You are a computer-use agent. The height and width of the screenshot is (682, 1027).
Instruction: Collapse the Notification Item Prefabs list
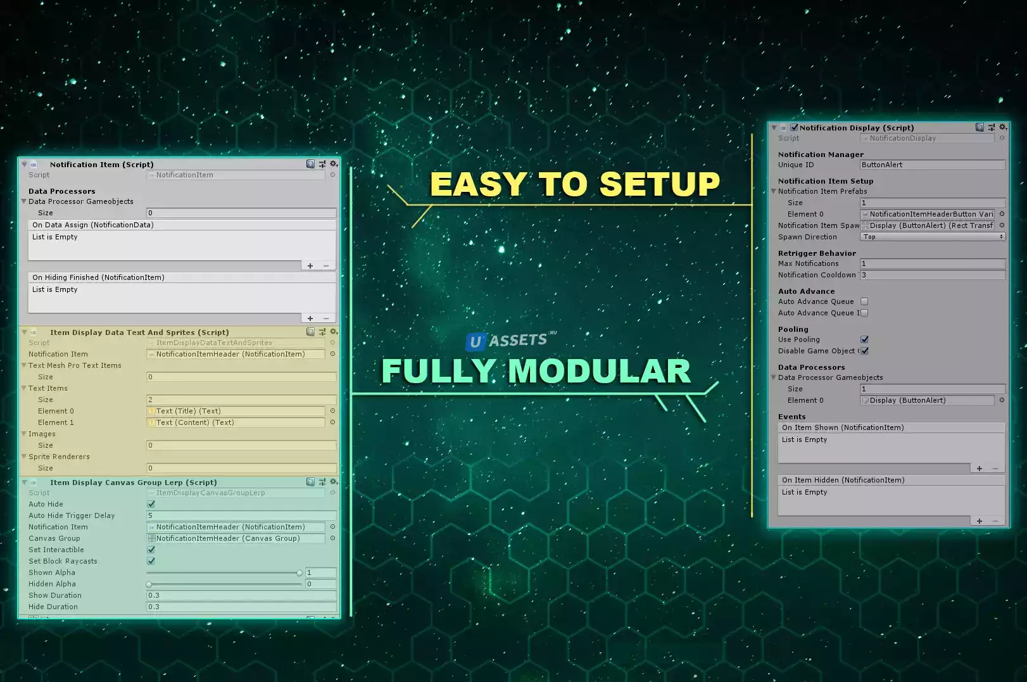click(774, 191)
